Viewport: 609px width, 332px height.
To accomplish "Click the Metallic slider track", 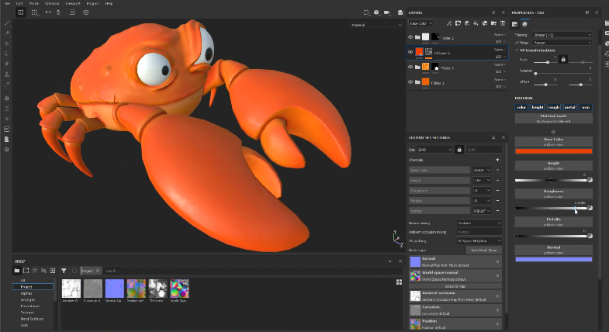I will 551,236.
